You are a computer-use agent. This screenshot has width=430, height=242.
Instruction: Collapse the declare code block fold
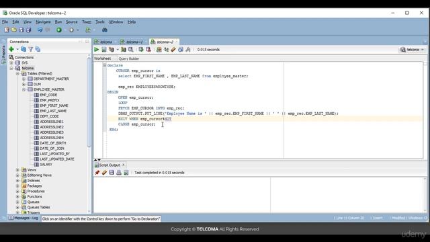point(105,65)
